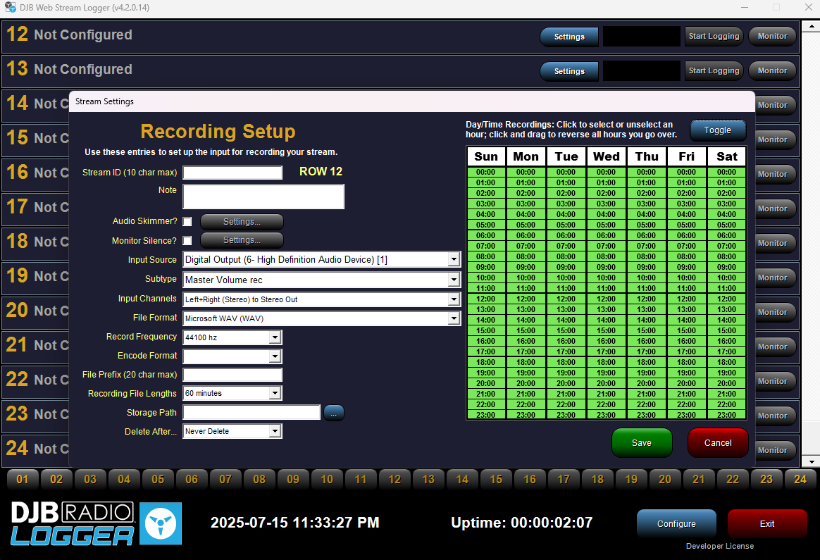Save the stream settings
Screen dimensions: 820x560
(642, 443)
